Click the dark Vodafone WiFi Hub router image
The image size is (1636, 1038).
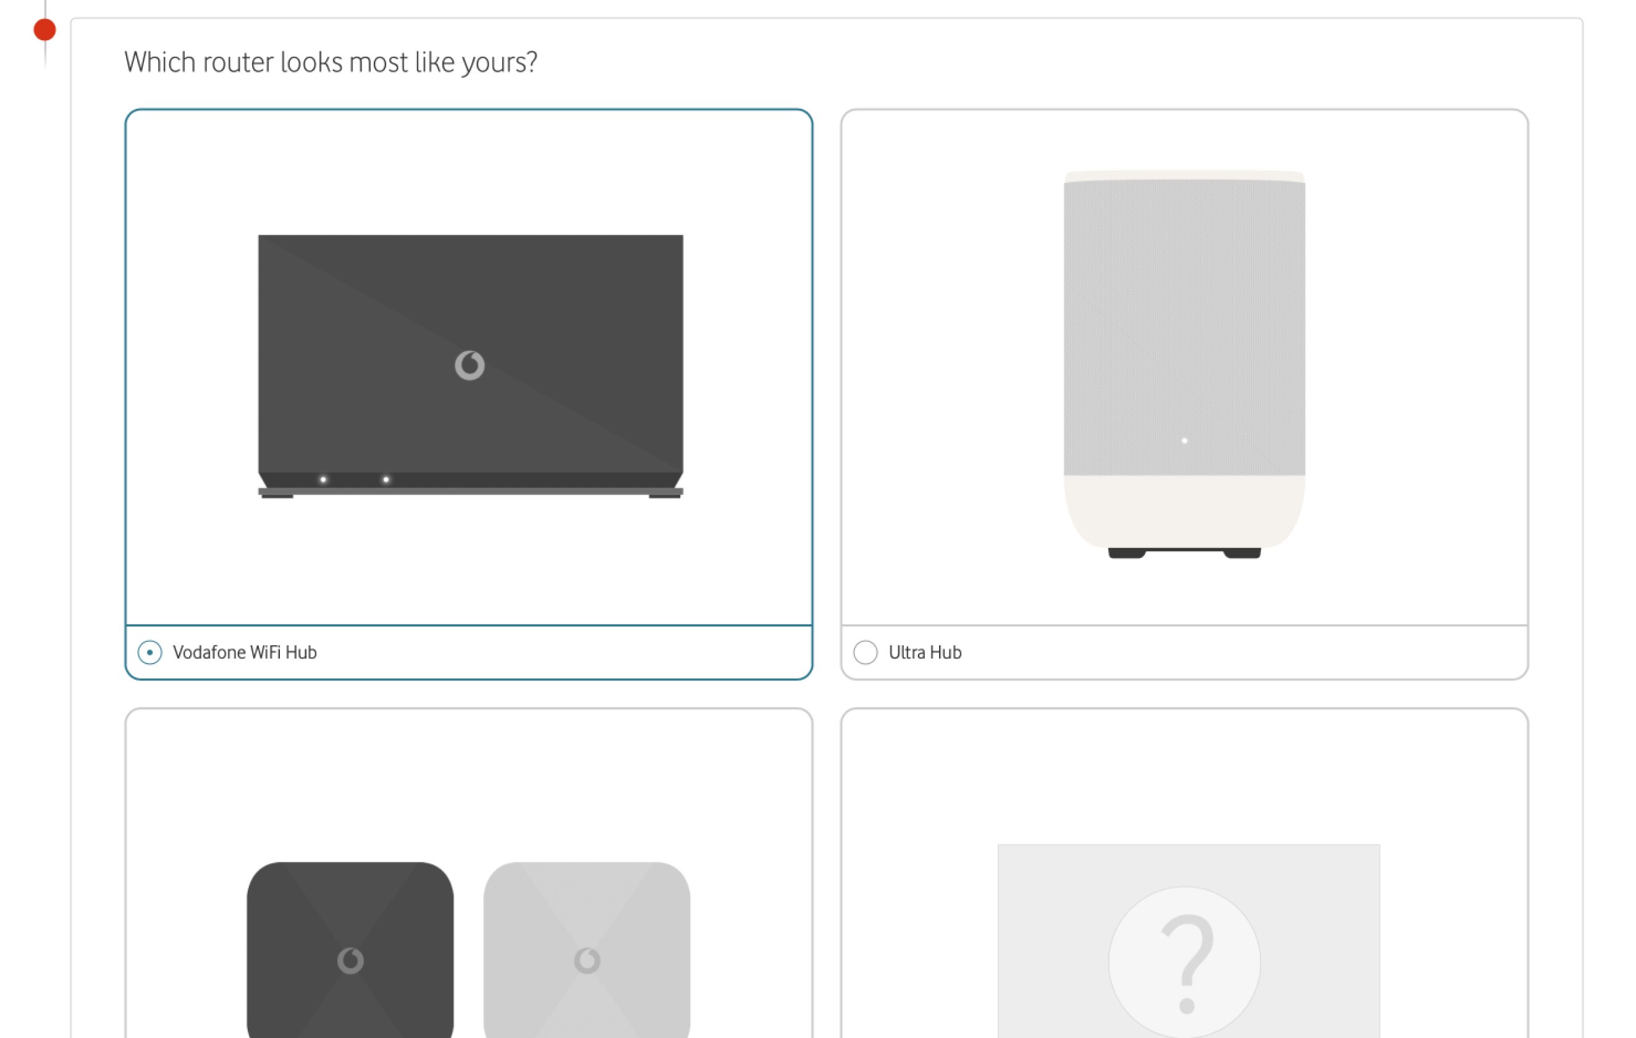click(x=471, y=367)
